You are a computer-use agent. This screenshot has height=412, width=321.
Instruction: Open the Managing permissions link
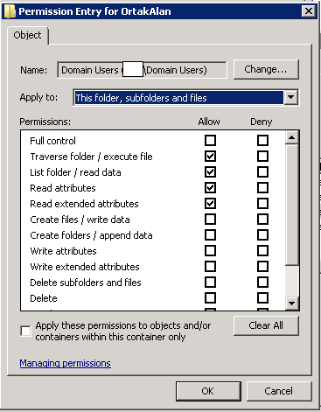66,363
